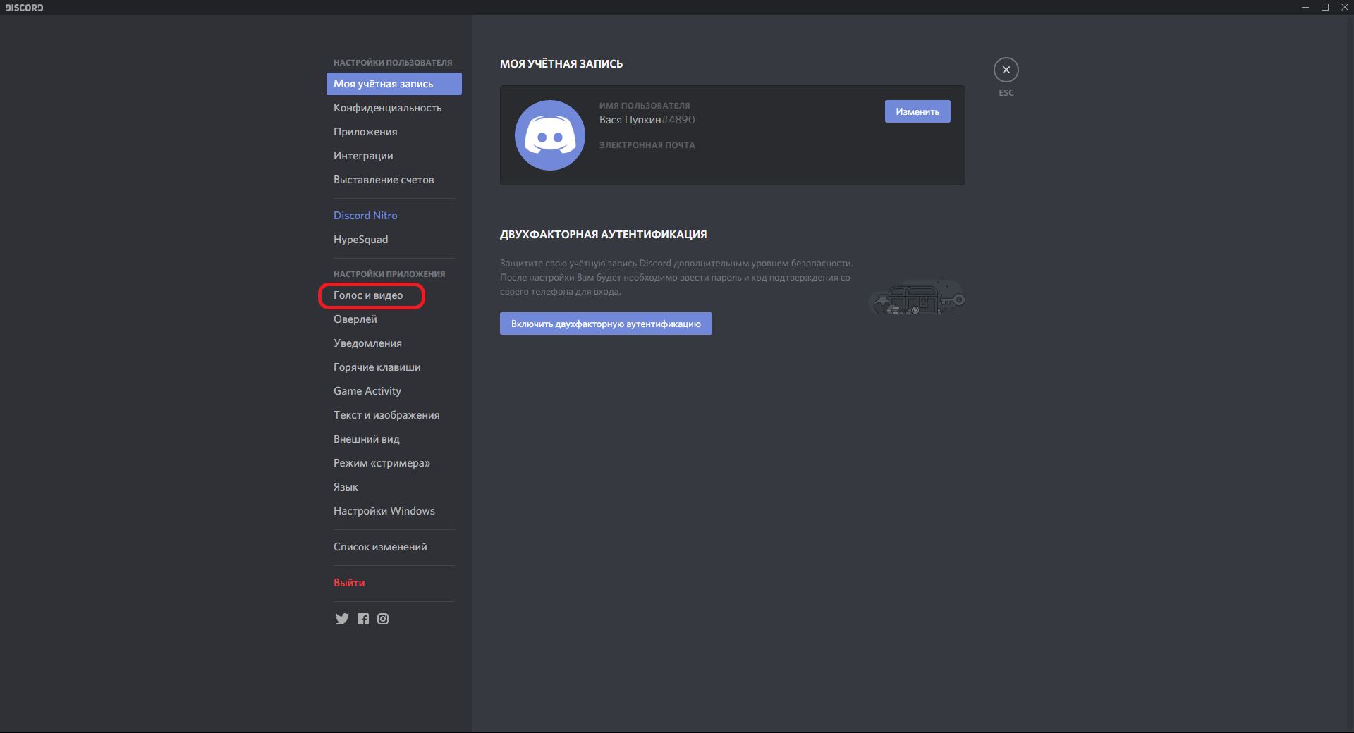The image size is (1354, 733).
Task: Open Горячие клавиши settings
Action: [394, 367]
